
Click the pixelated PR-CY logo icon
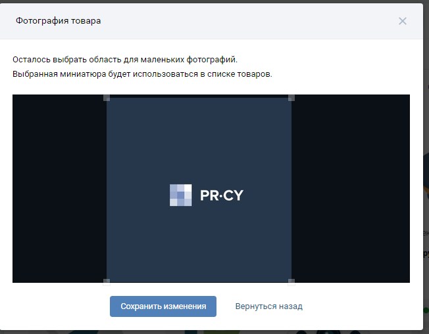click(180, 195)
